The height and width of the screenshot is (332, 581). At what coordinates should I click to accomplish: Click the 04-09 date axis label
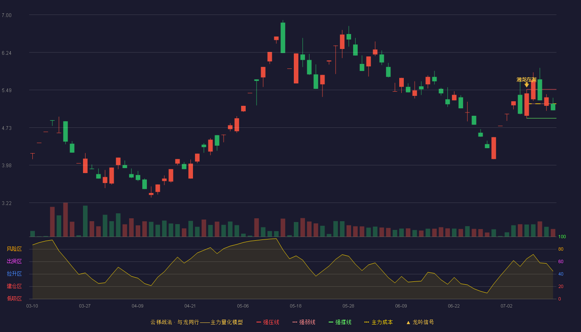pos(137,306)
